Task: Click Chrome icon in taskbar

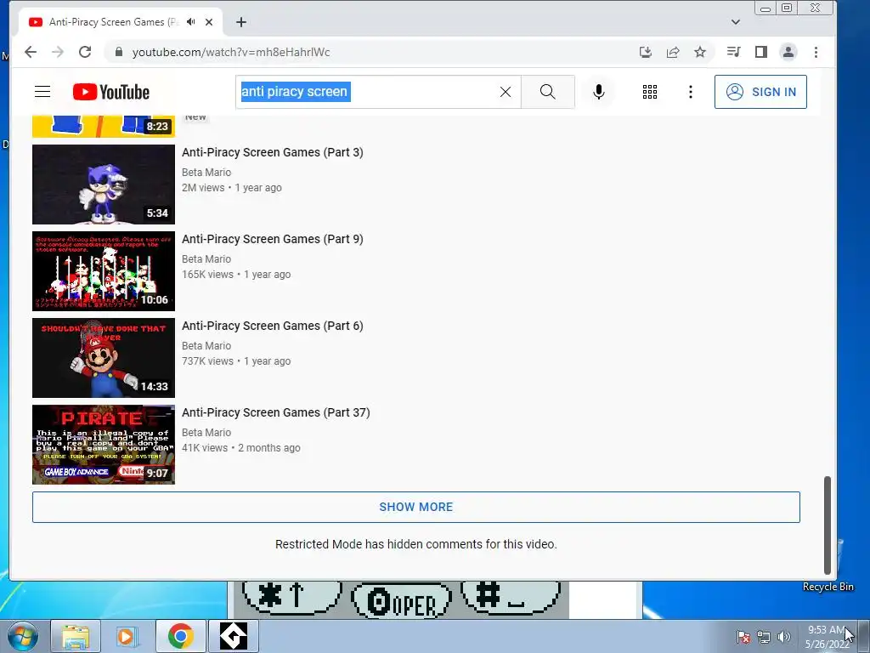Action: 180,636
